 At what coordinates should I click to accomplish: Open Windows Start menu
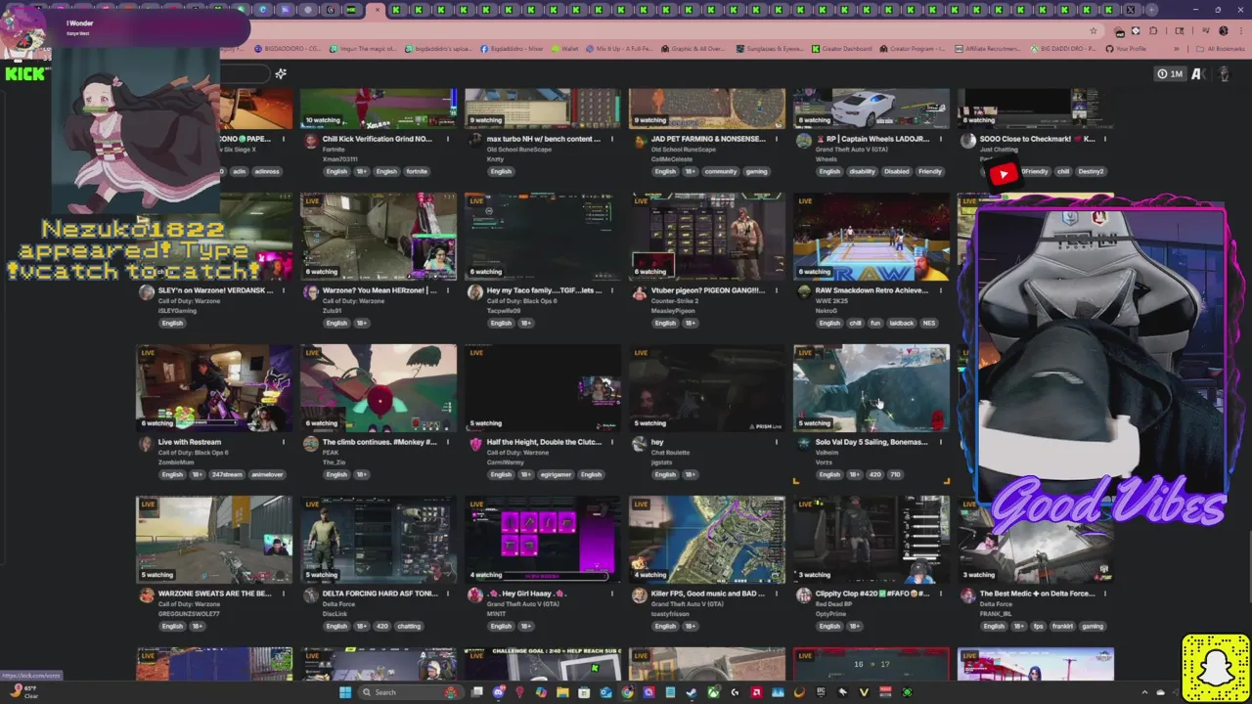344,692
